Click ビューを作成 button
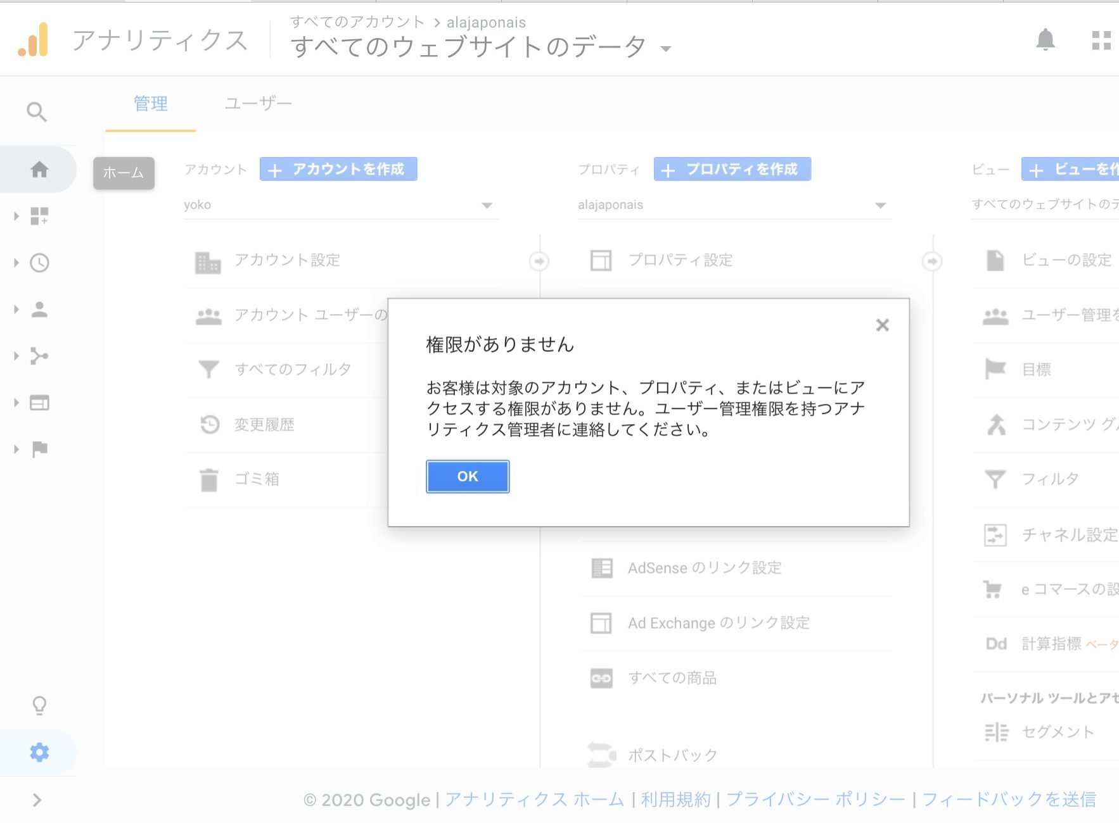Viewport: 1119px width, 823px height. pyautogui.click(x=1070, y=169)
